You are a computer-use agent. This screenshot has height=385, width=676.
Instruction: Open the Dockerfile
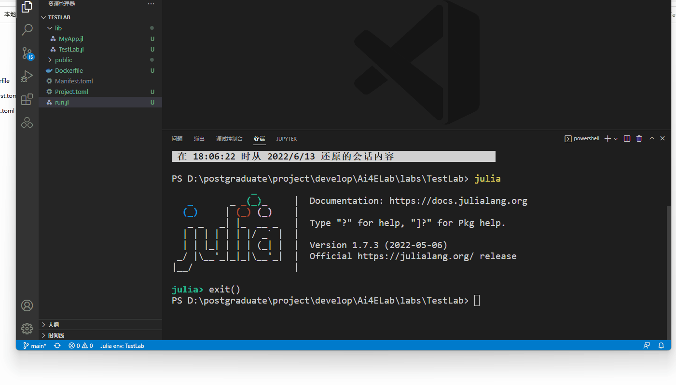click(x=100, y=70)
